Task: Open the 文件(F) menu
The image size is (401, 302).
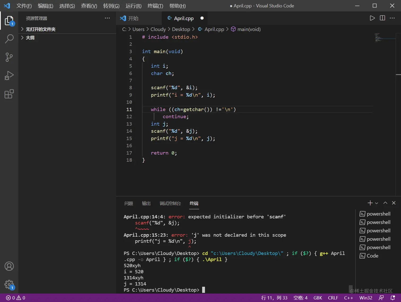Action: click(x=24, y=6)
